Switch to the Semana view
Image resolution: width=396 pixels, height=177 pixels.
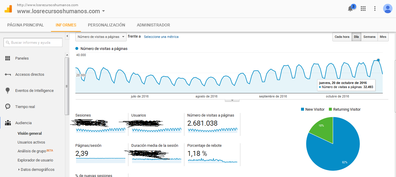click(x=369, y=37)
